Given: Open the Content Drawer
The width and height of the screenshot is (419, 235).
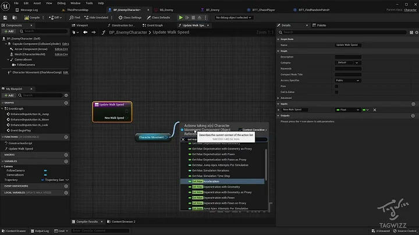Looking at the screenshot, I should click(x=13, y=231).
